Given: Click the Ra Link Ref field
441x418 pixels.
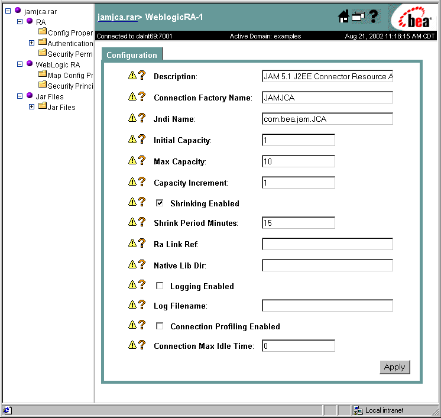Looking at the screenshot, I should click(327, 244).
